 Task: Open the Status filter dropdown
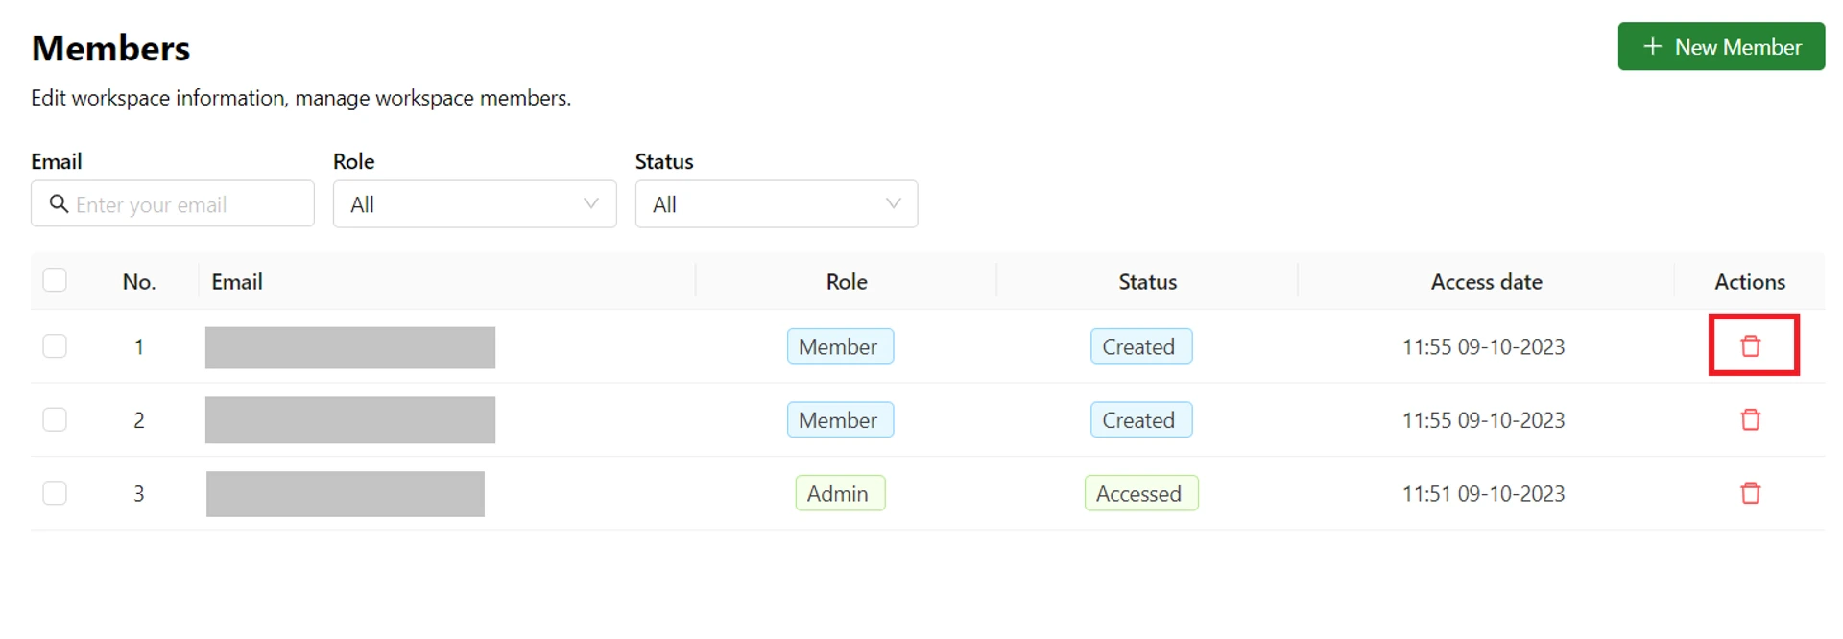777,203
